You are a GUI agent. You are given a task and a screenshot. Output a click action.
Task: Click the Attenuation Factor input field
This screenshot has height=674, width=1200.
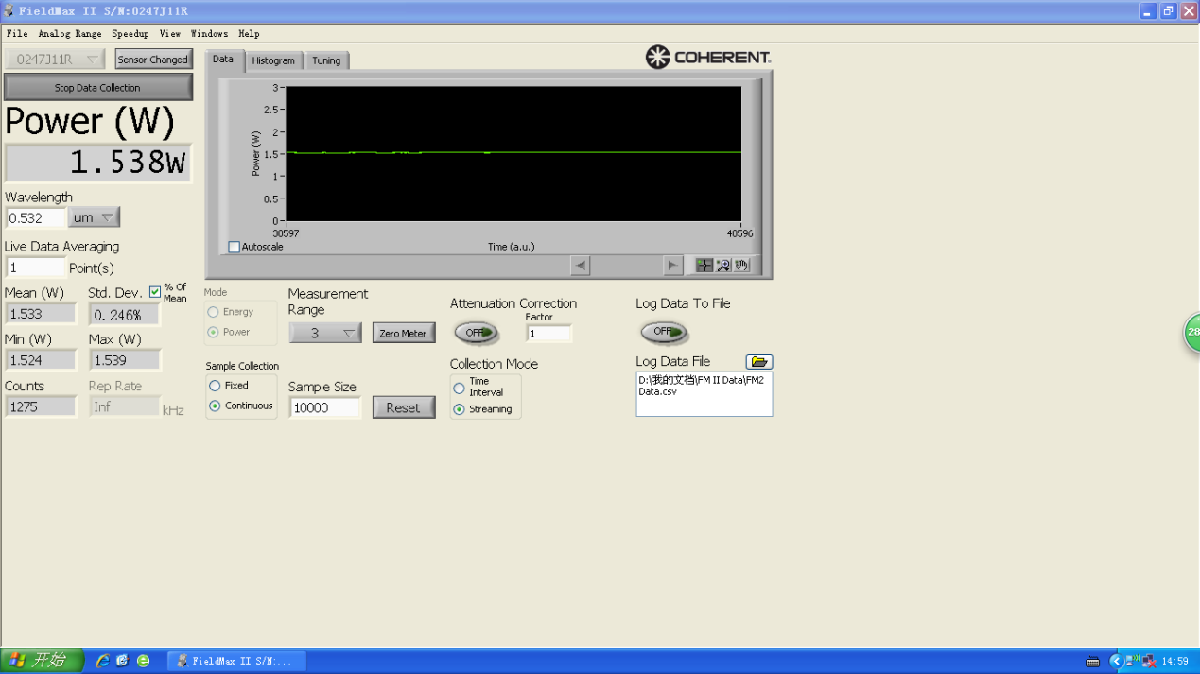tap(548, 333)
